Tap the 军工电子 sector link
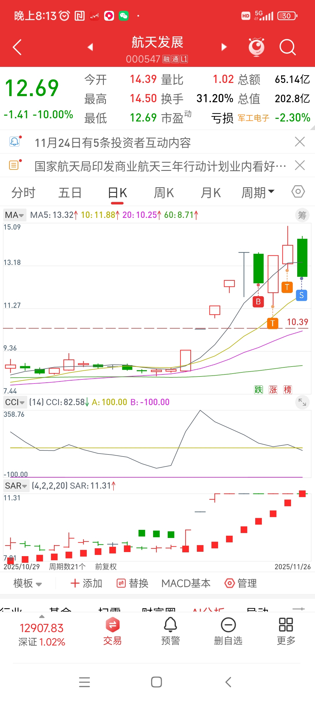Viewport: 315px width, 701px height. (253, 118)
